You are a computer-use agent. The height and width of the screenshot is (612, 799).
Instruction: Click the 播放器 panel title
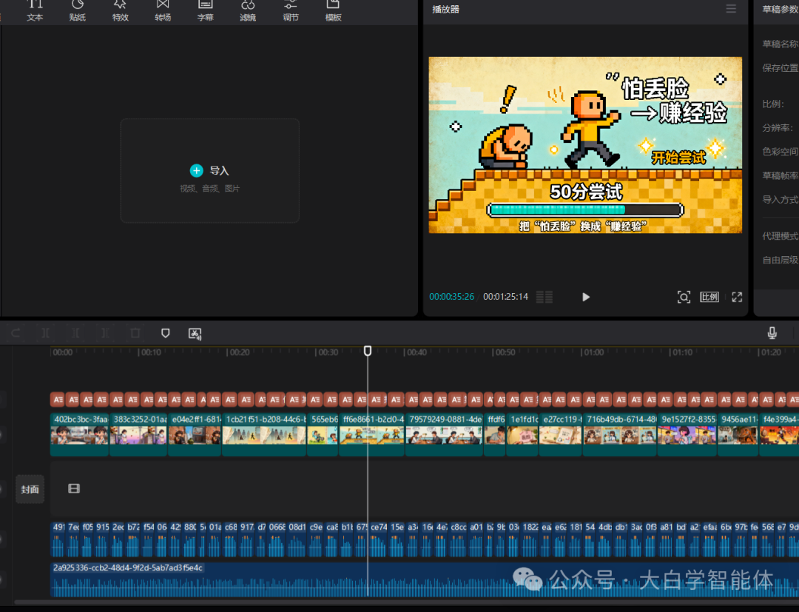click(446, 9)
